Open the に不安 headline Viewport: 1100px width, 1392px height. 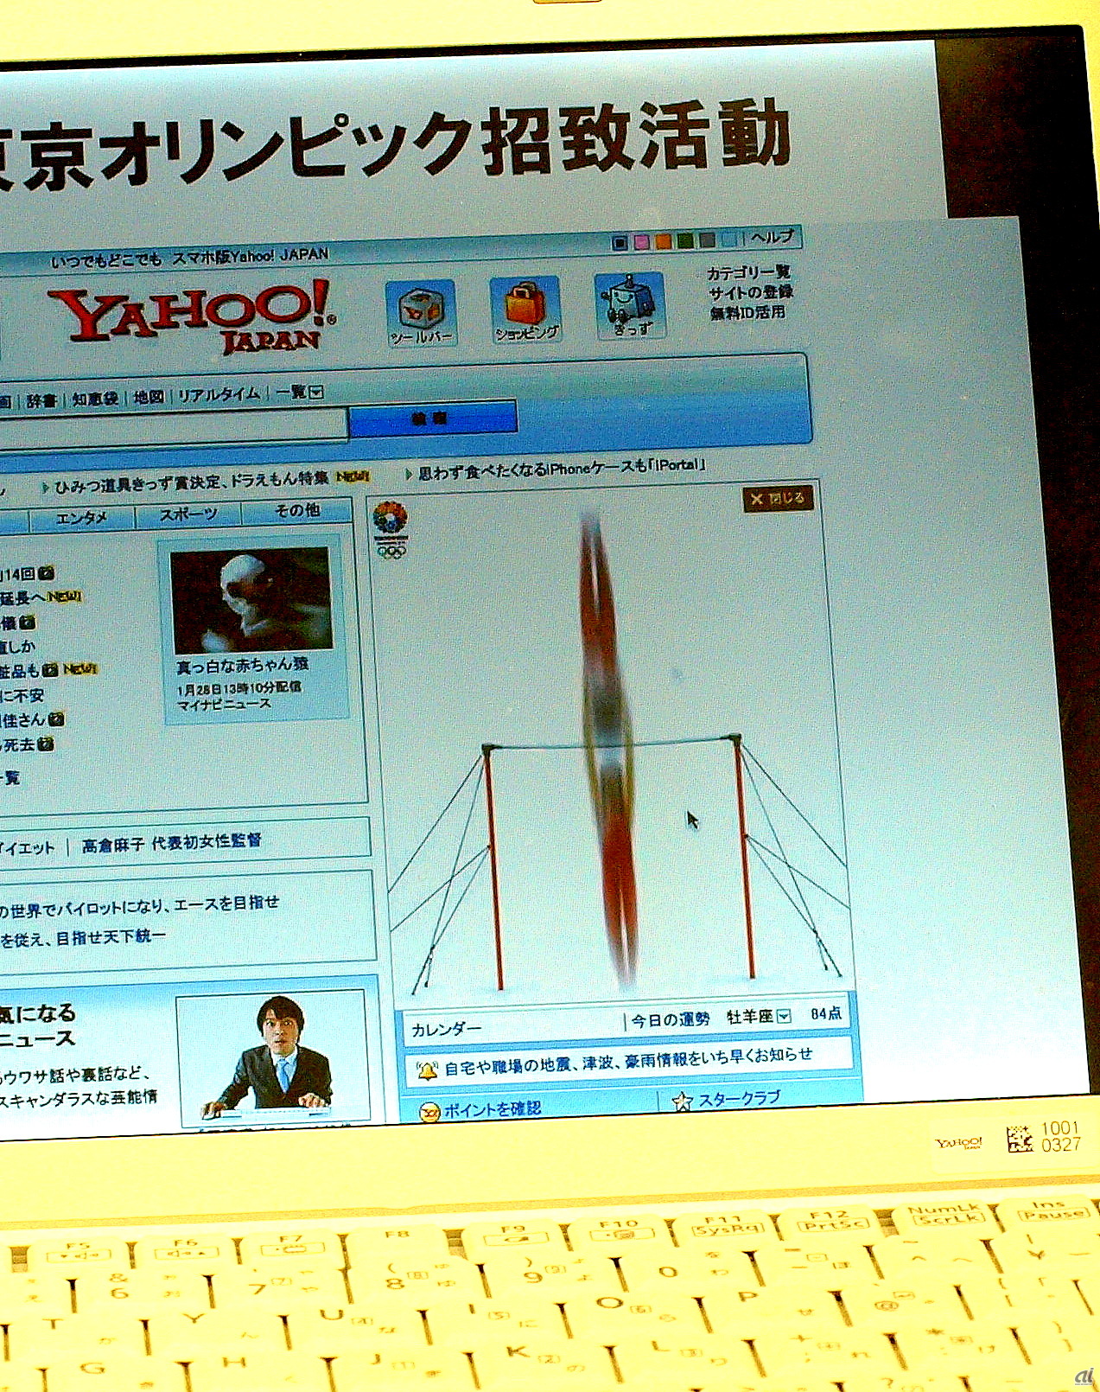22,695
